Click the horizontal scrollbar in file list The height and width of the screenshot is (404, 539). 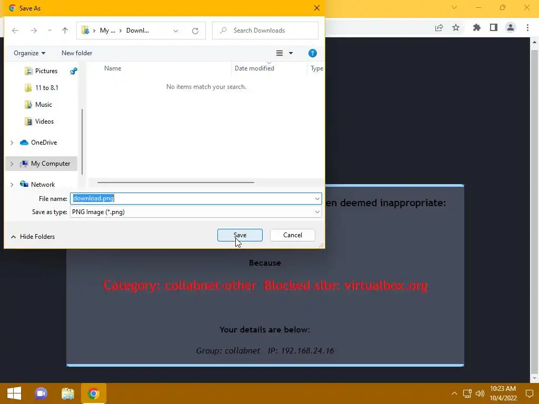pyautogui.click(x=176, y=183)
